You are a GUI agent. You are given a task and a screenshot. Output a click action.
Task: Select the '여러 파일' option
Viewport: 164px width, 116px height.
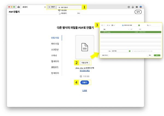click(55, 44)
